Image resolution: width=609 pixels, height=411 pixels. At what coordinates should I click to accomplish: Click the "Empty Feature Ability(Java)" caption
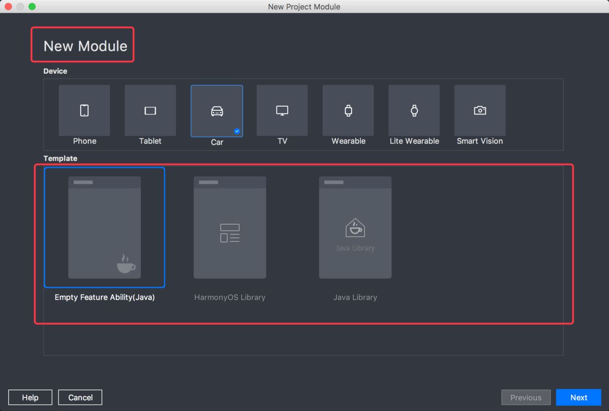pos(105,297)
